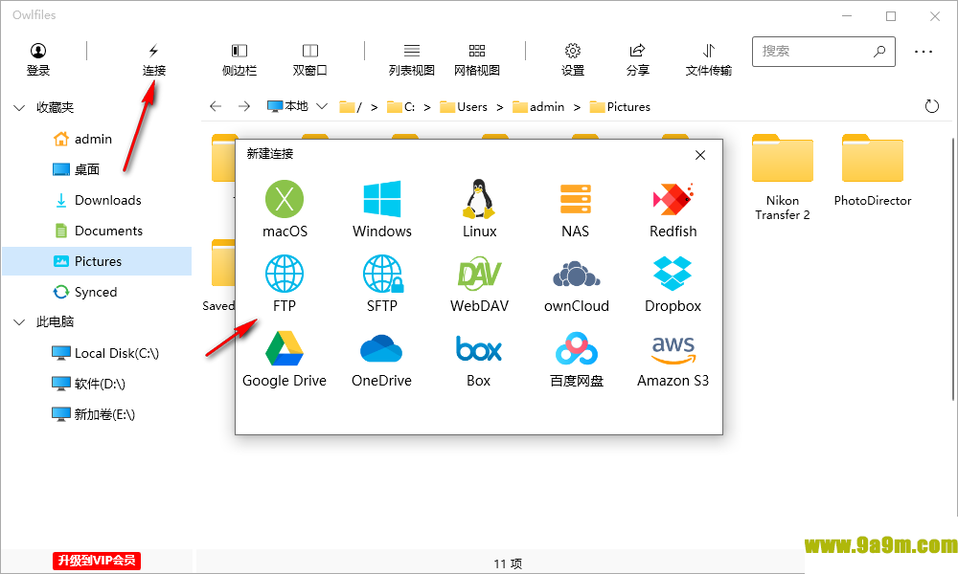Choose Redfish connection type
958x574 pixels.
coord(673,210)
